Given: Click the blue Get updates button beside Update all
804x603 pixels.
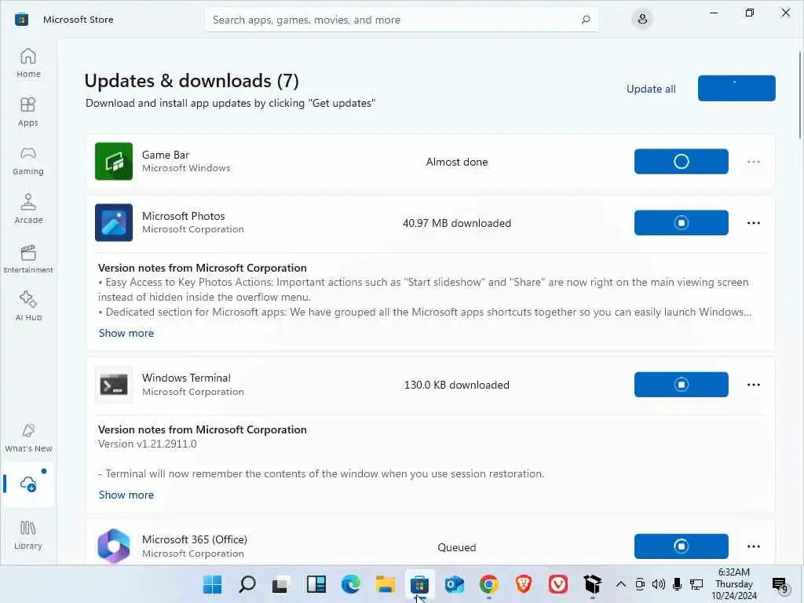Looking at the screenshot, I should pos(736,88).
